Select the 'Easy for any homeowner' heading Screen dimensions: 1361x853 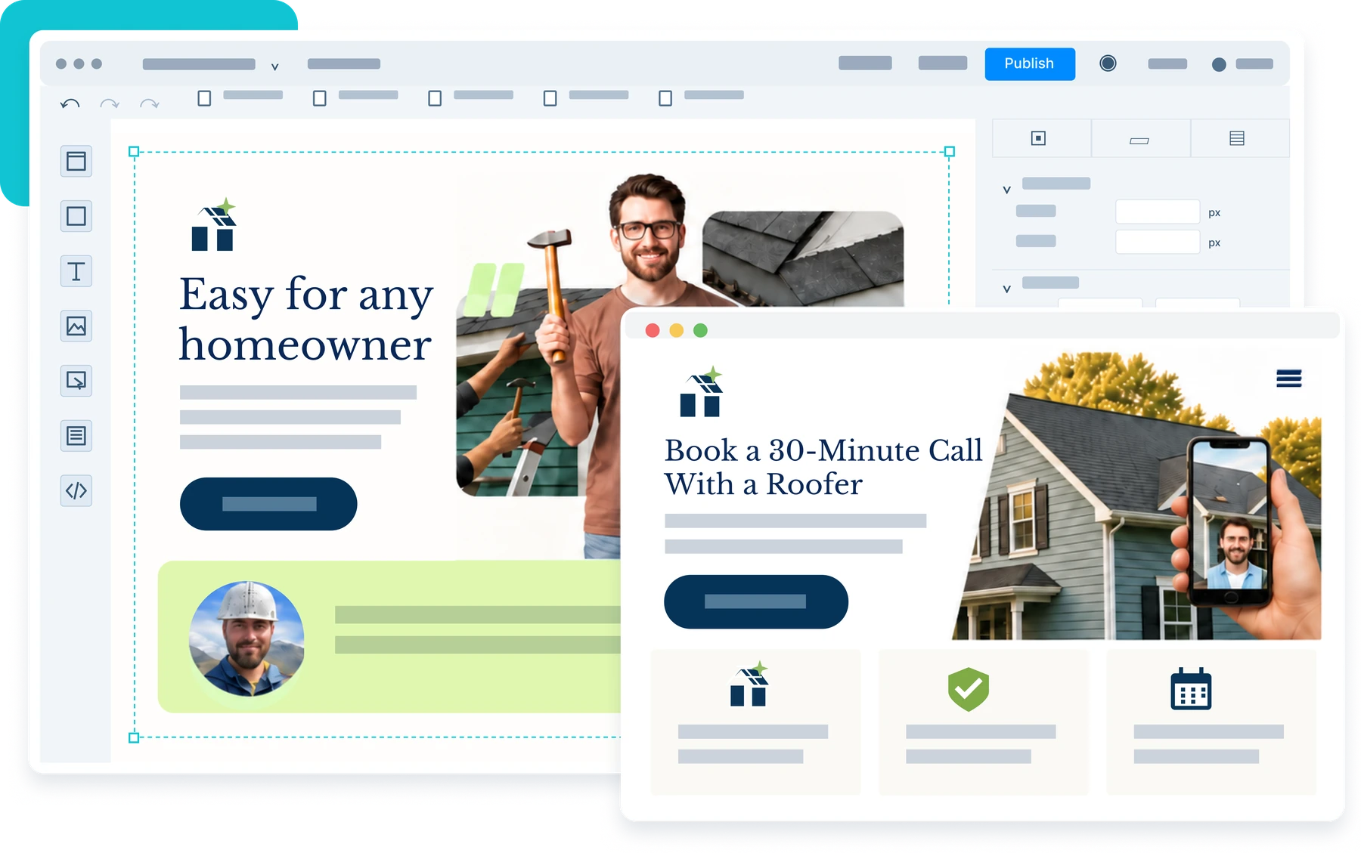pos(305,319)
